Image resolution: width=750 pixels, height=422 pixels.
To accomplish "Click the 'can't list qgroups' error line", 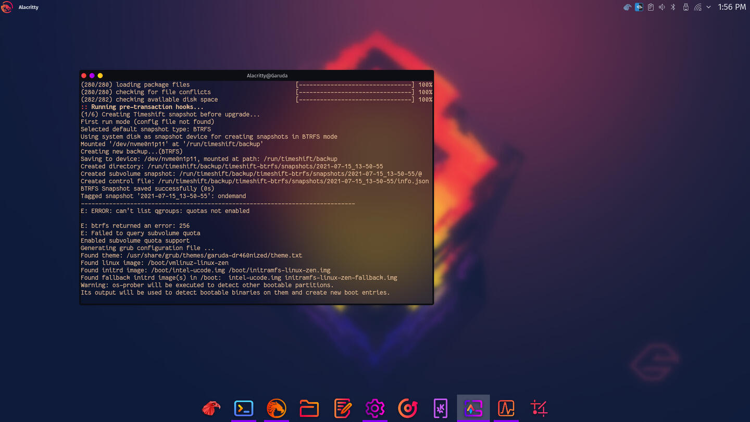I will pos(165,210).
